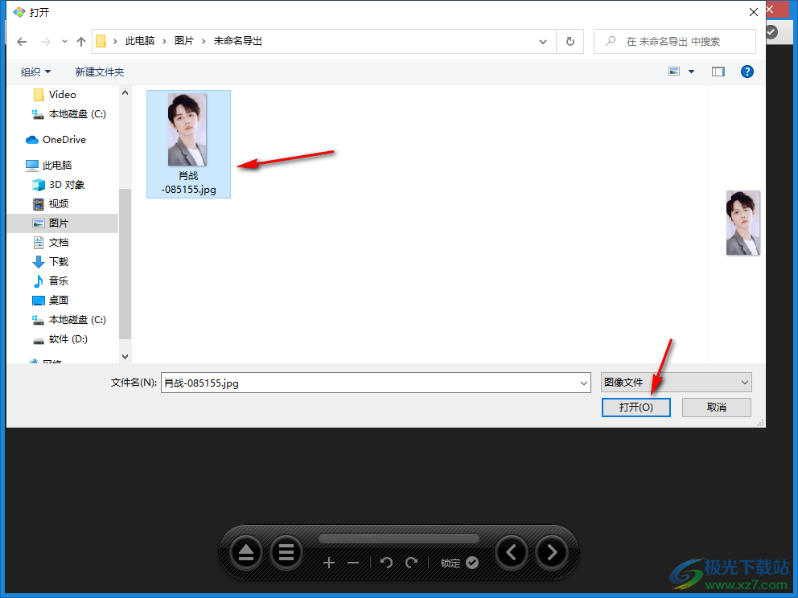Open the viewer toolbar menu list button
This screenshot has height=598, width=798.
[x=286, y=553]
